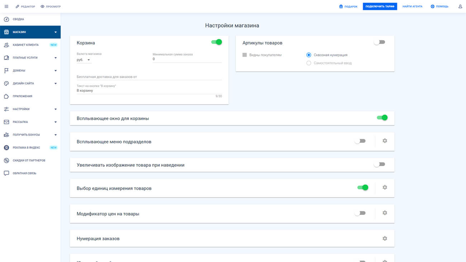Disable the Корзина toggle switch
This screenshot has height=262, width=466.
tap(217, 42)
